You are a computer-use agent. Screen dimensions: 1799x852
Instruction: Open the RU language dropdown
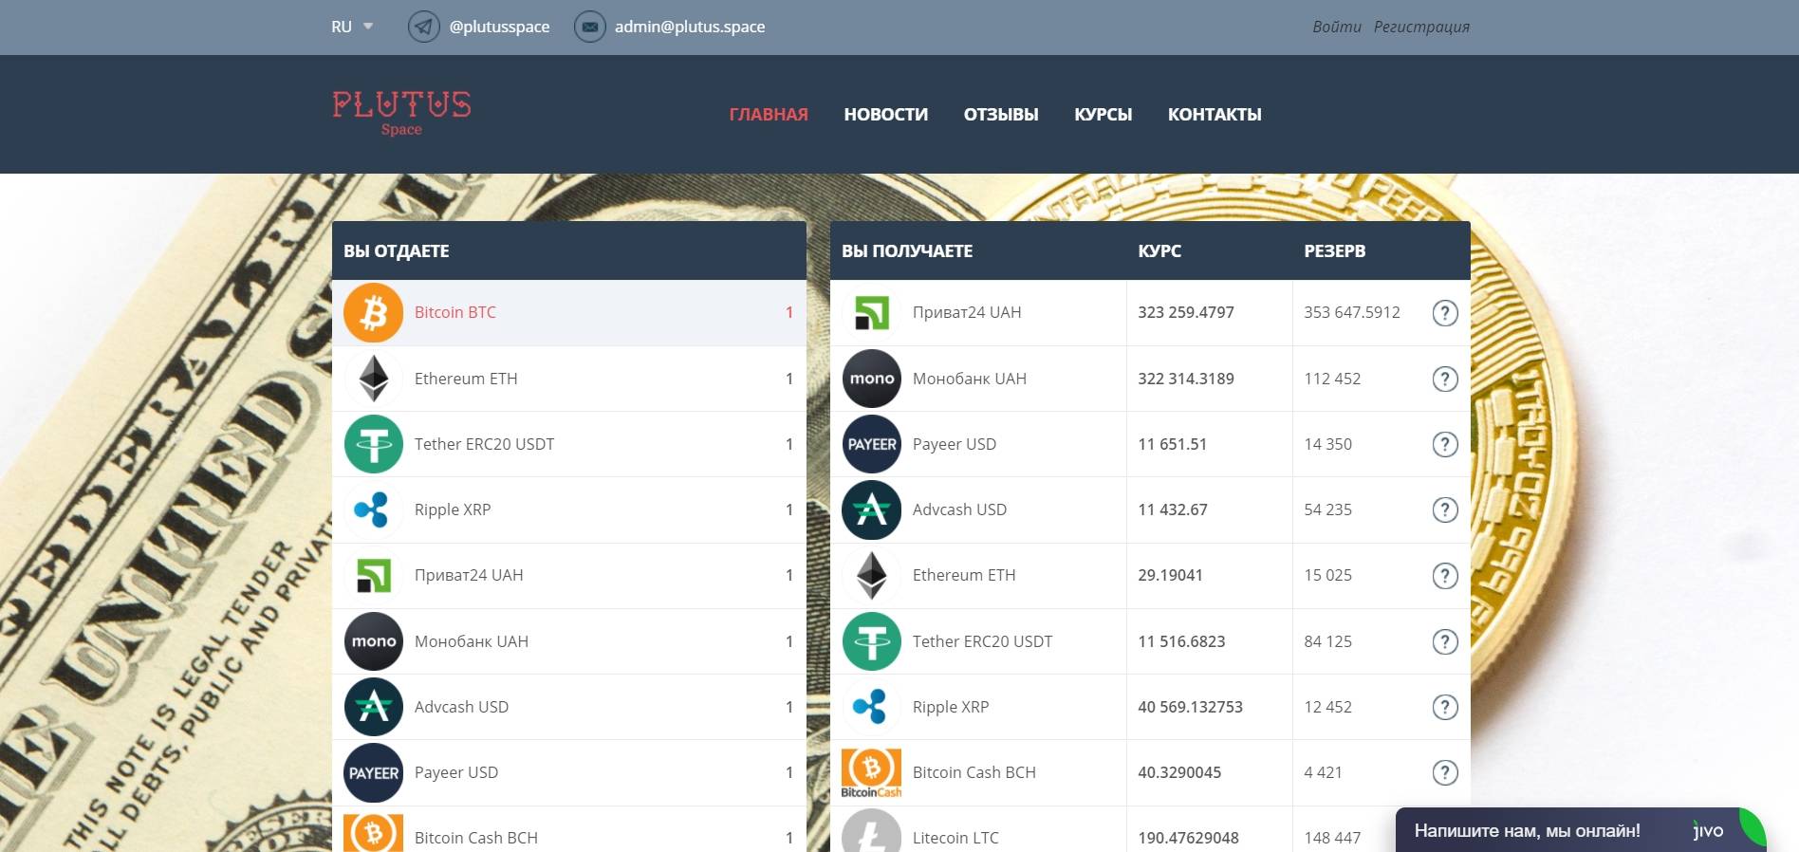point(352,27)
